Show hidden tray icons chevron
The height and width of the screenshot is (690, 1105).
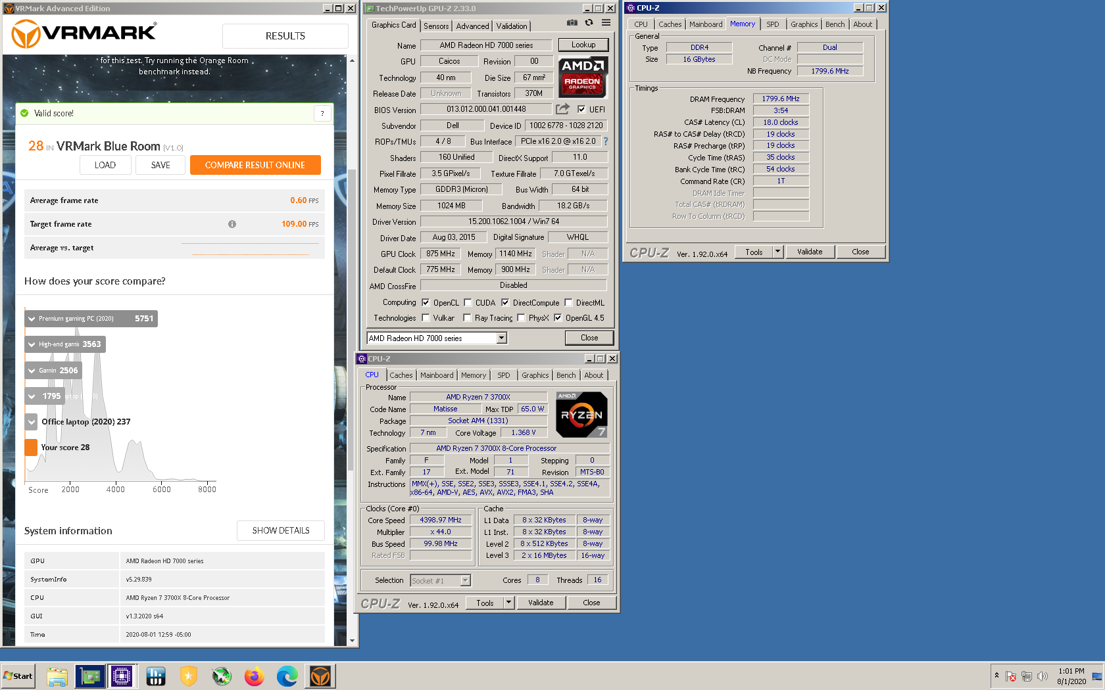(996, 676)
